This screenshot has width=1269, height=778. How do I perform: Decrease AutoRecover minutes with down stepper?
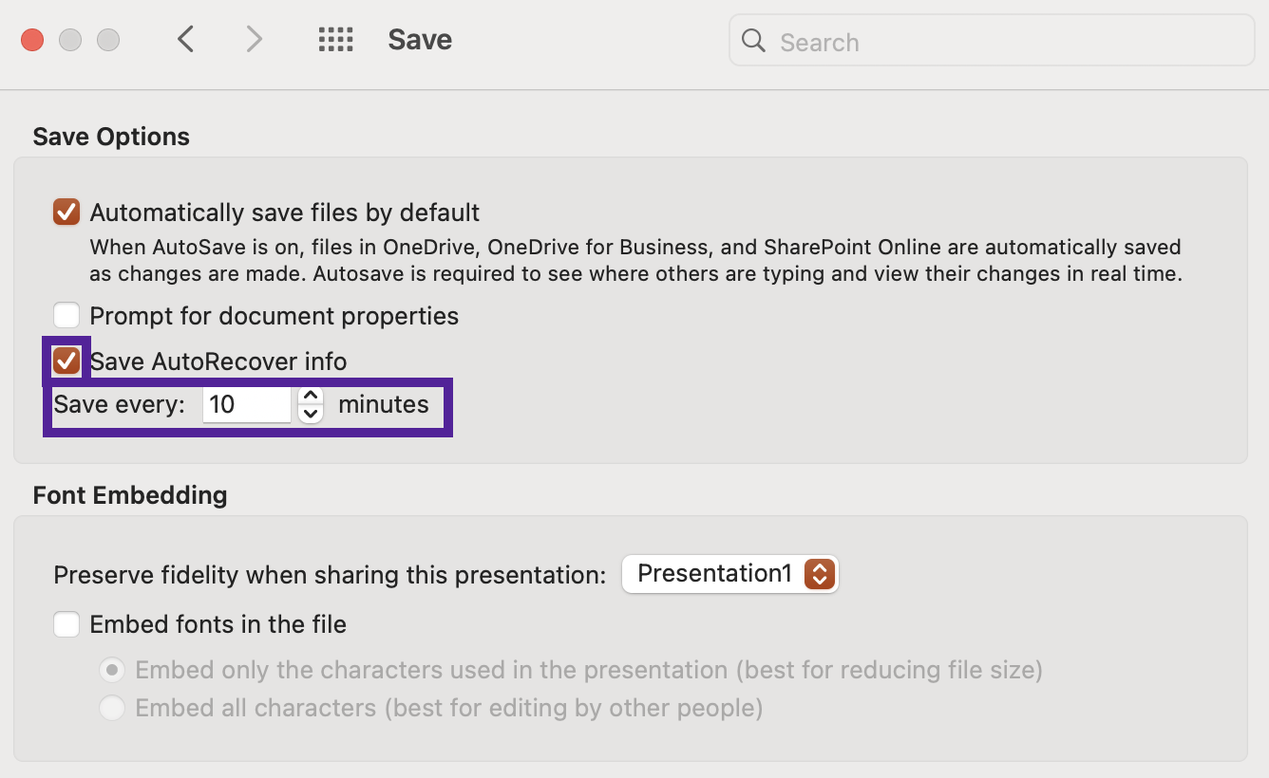[x=311, y=414]
